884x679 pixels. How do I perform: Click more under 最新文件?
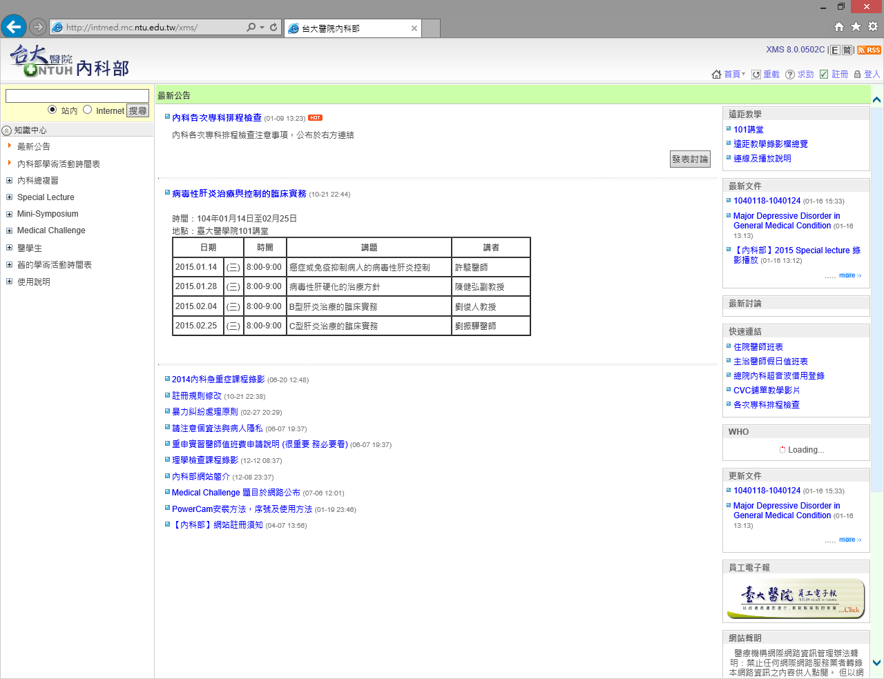tap(850, 275)
